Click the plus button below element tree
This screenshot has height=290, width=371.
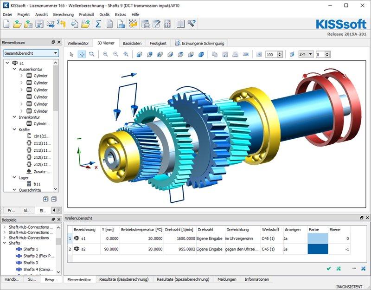point(45,199)
